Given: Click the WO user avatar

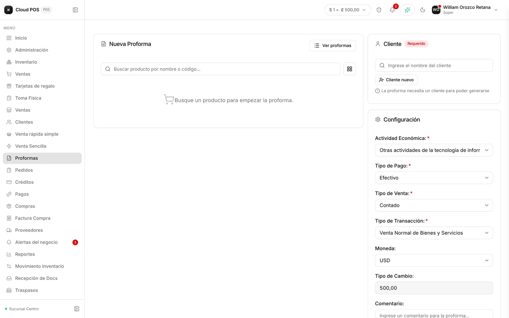Looking at the screenshot, I should coord(436,10).
